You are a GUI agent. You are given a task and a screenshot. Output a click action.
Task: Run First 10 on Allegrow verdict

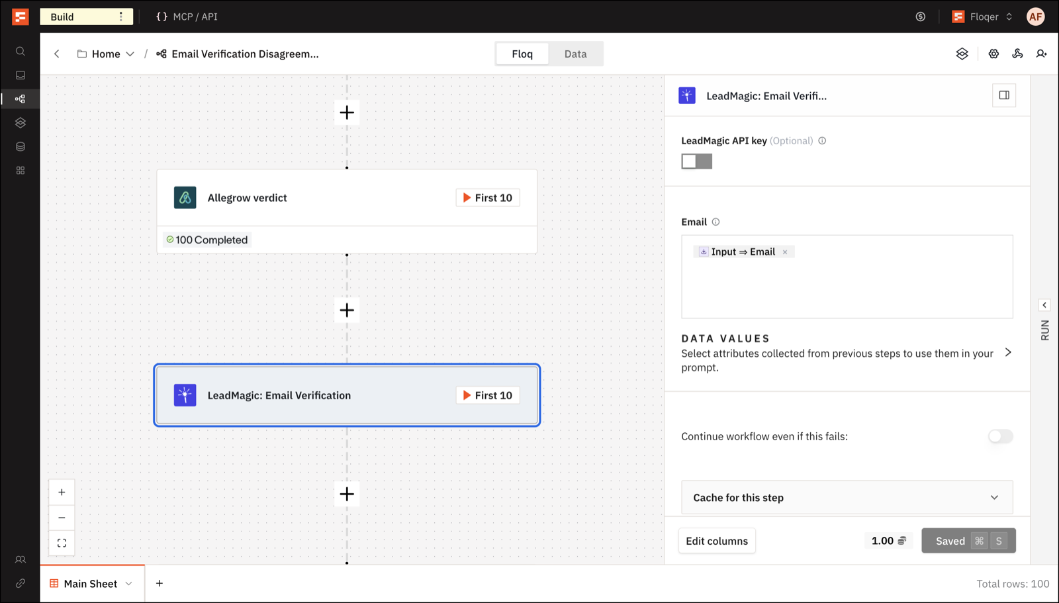[x=488, y=198]
